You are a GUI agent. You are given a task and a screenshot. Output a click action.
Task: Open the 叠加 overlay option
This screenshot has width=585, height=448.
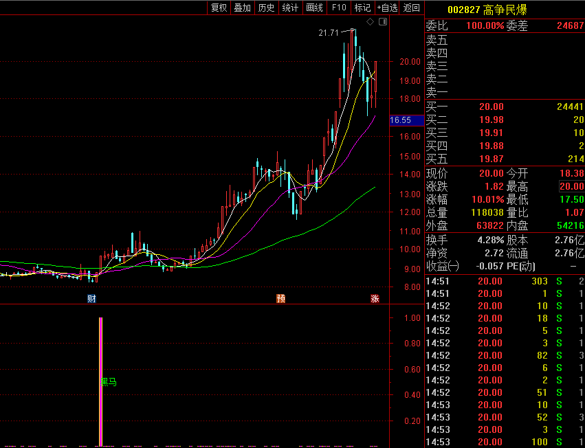click(243, 8)
